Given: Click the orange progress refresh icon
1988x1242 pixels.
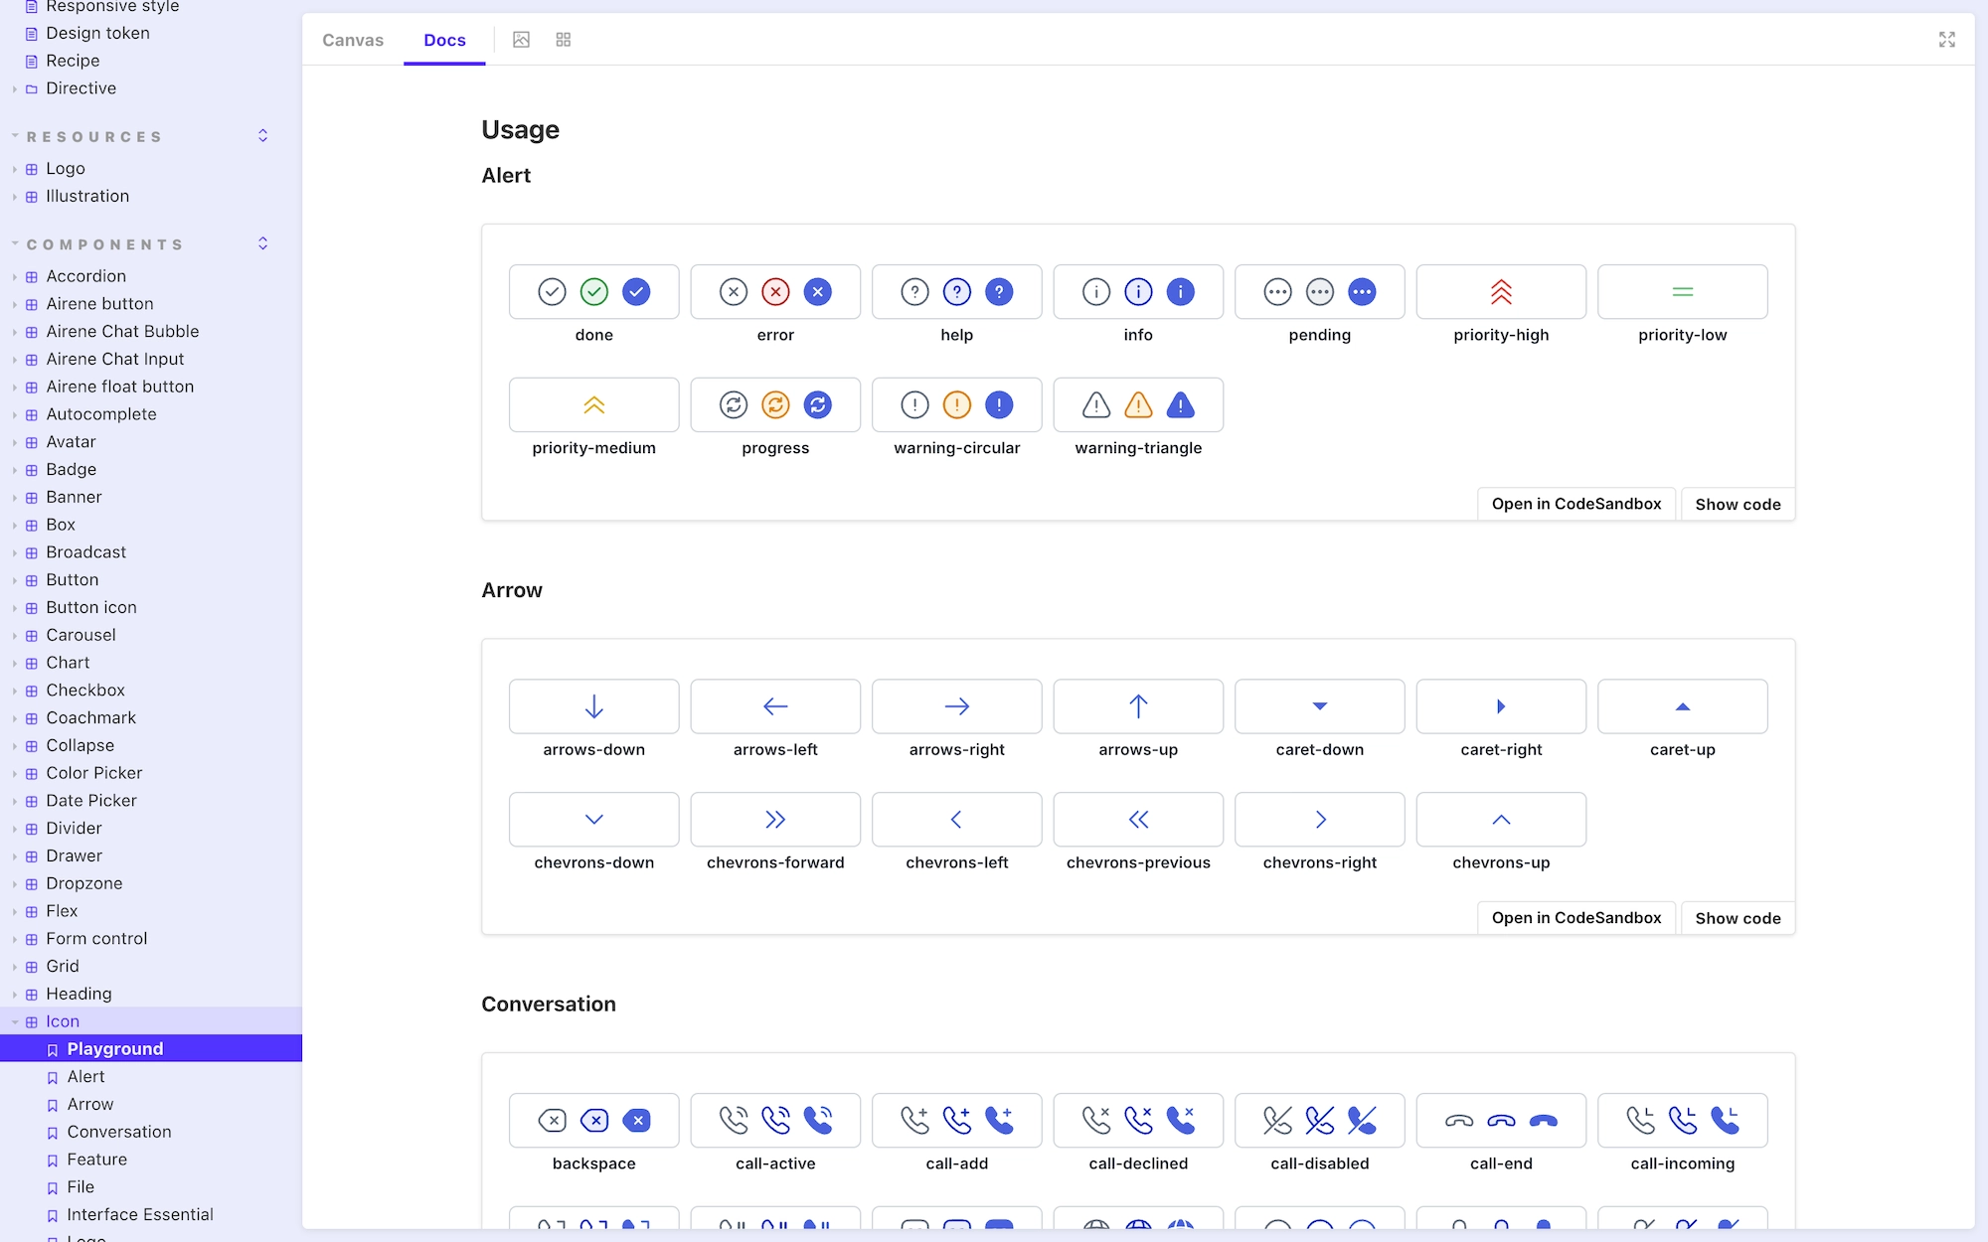Looking at the screenshot, I should 775,404.
